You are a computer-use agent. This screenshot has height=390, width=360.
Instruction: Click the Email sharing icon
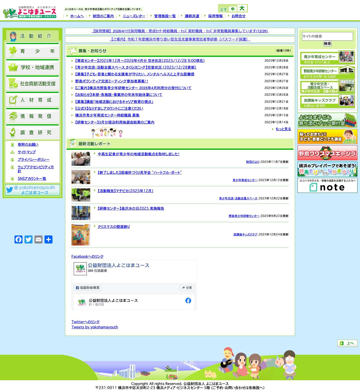pos(38,239)
